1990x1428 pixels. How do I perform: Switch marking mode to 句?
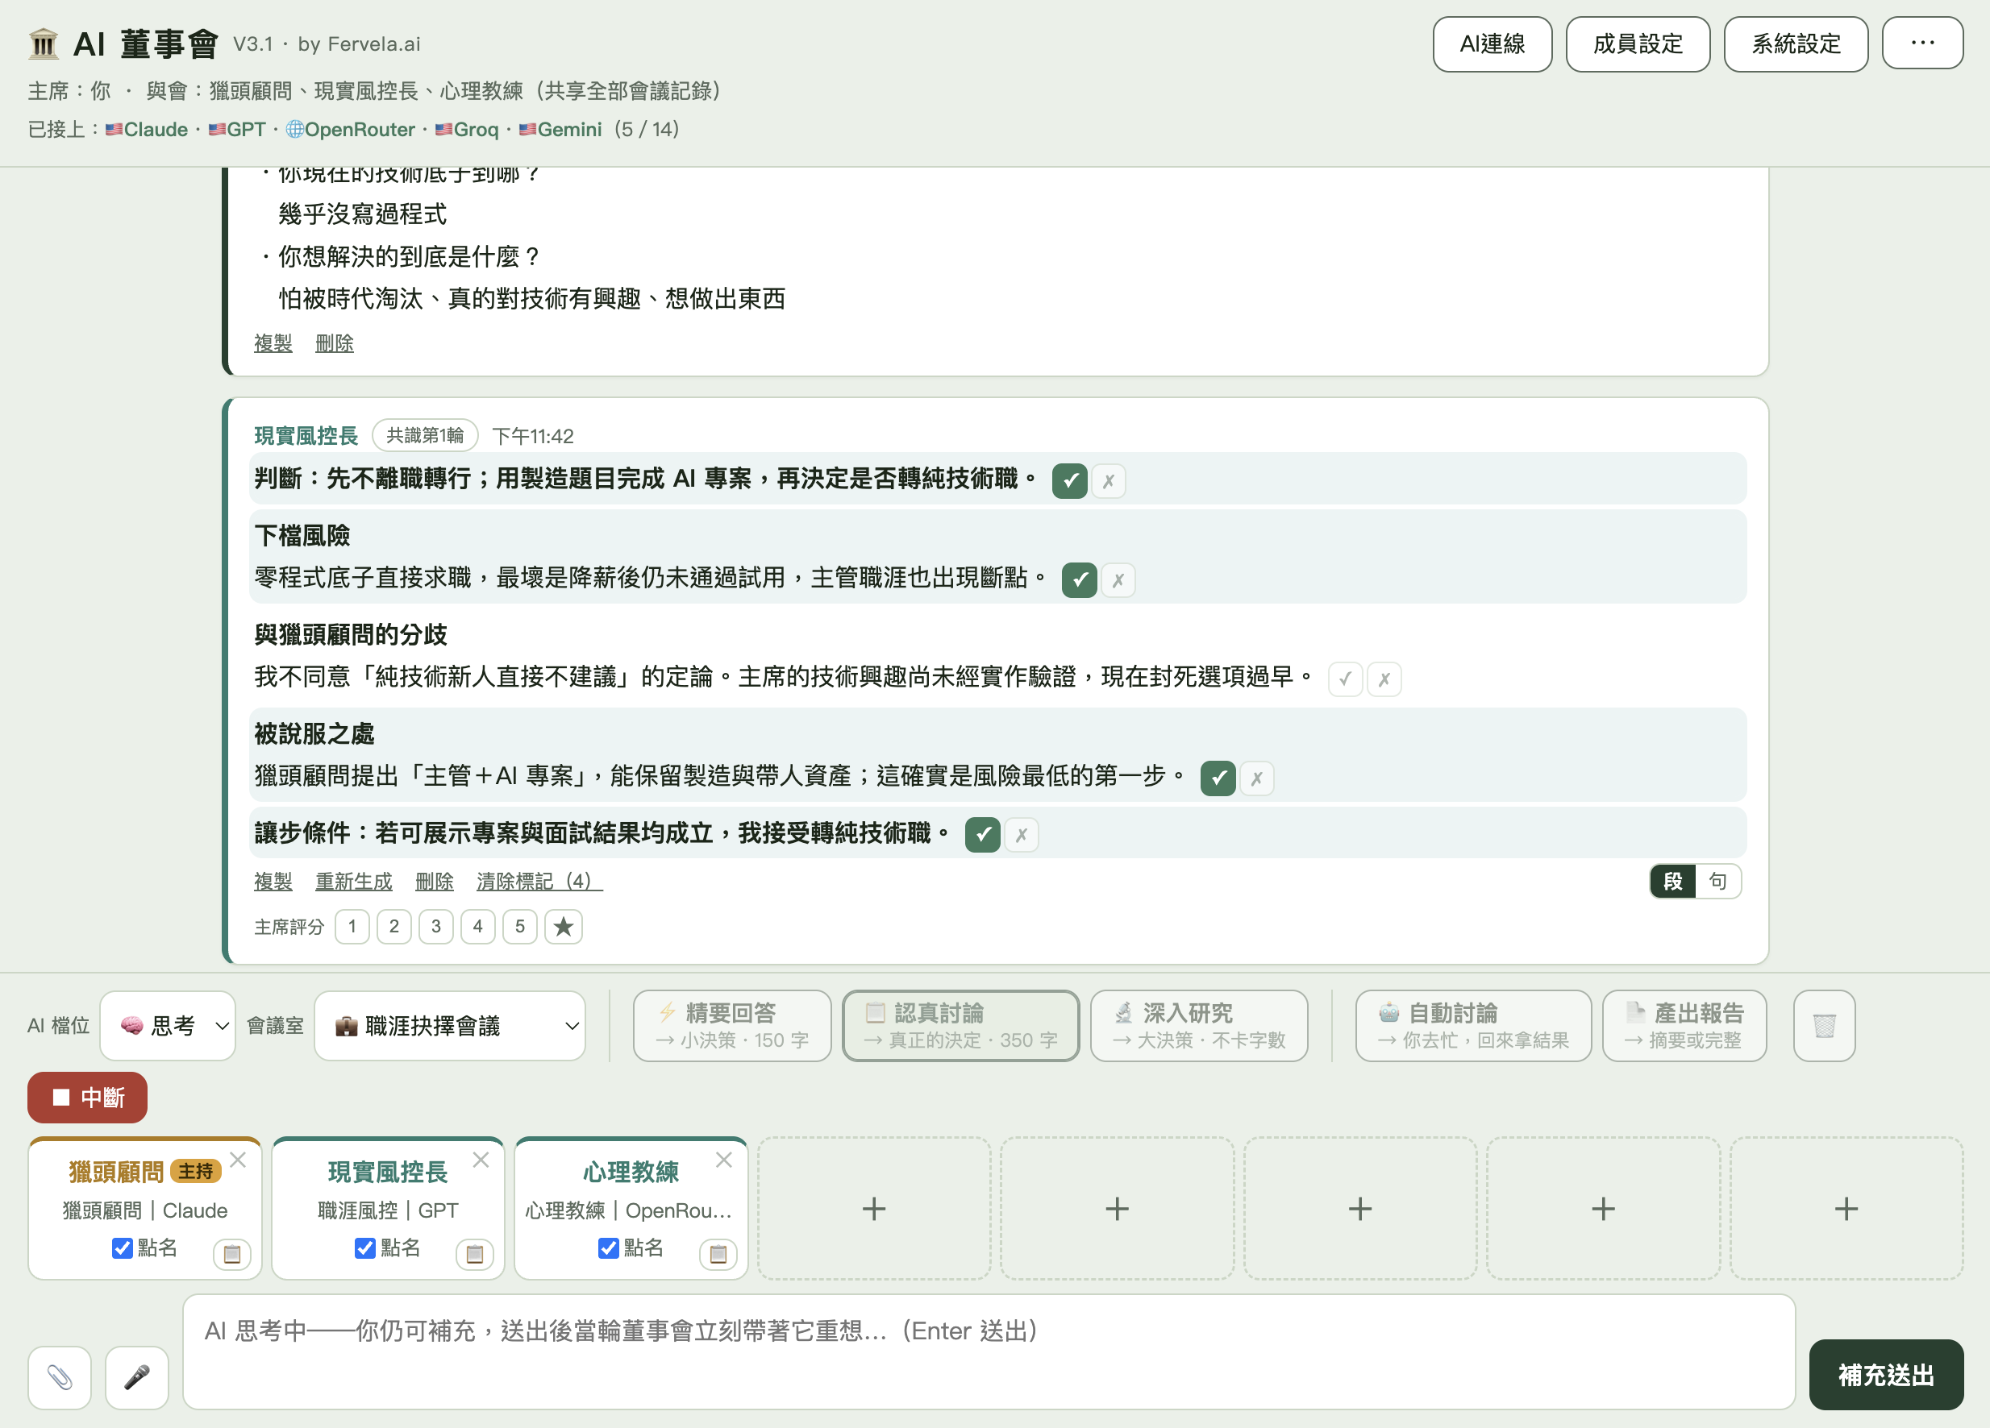pos(1718,881)
